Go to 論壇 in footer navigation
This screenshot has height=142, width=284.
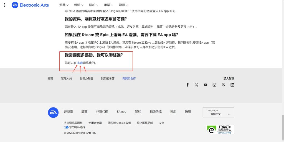(188, 112)
